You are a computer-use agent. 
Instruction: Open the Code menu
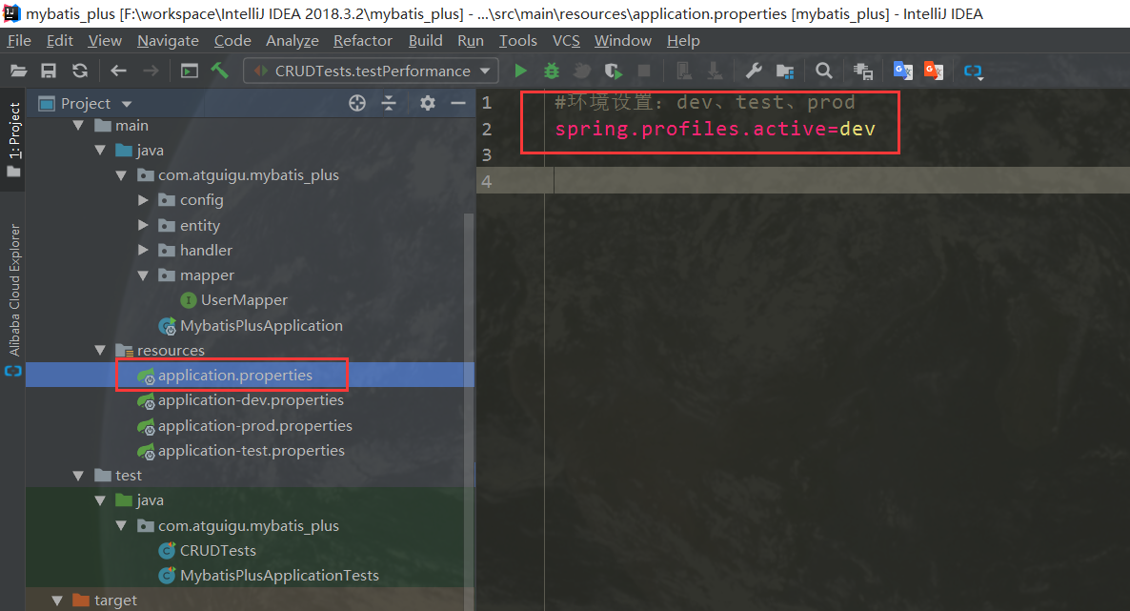232,41
